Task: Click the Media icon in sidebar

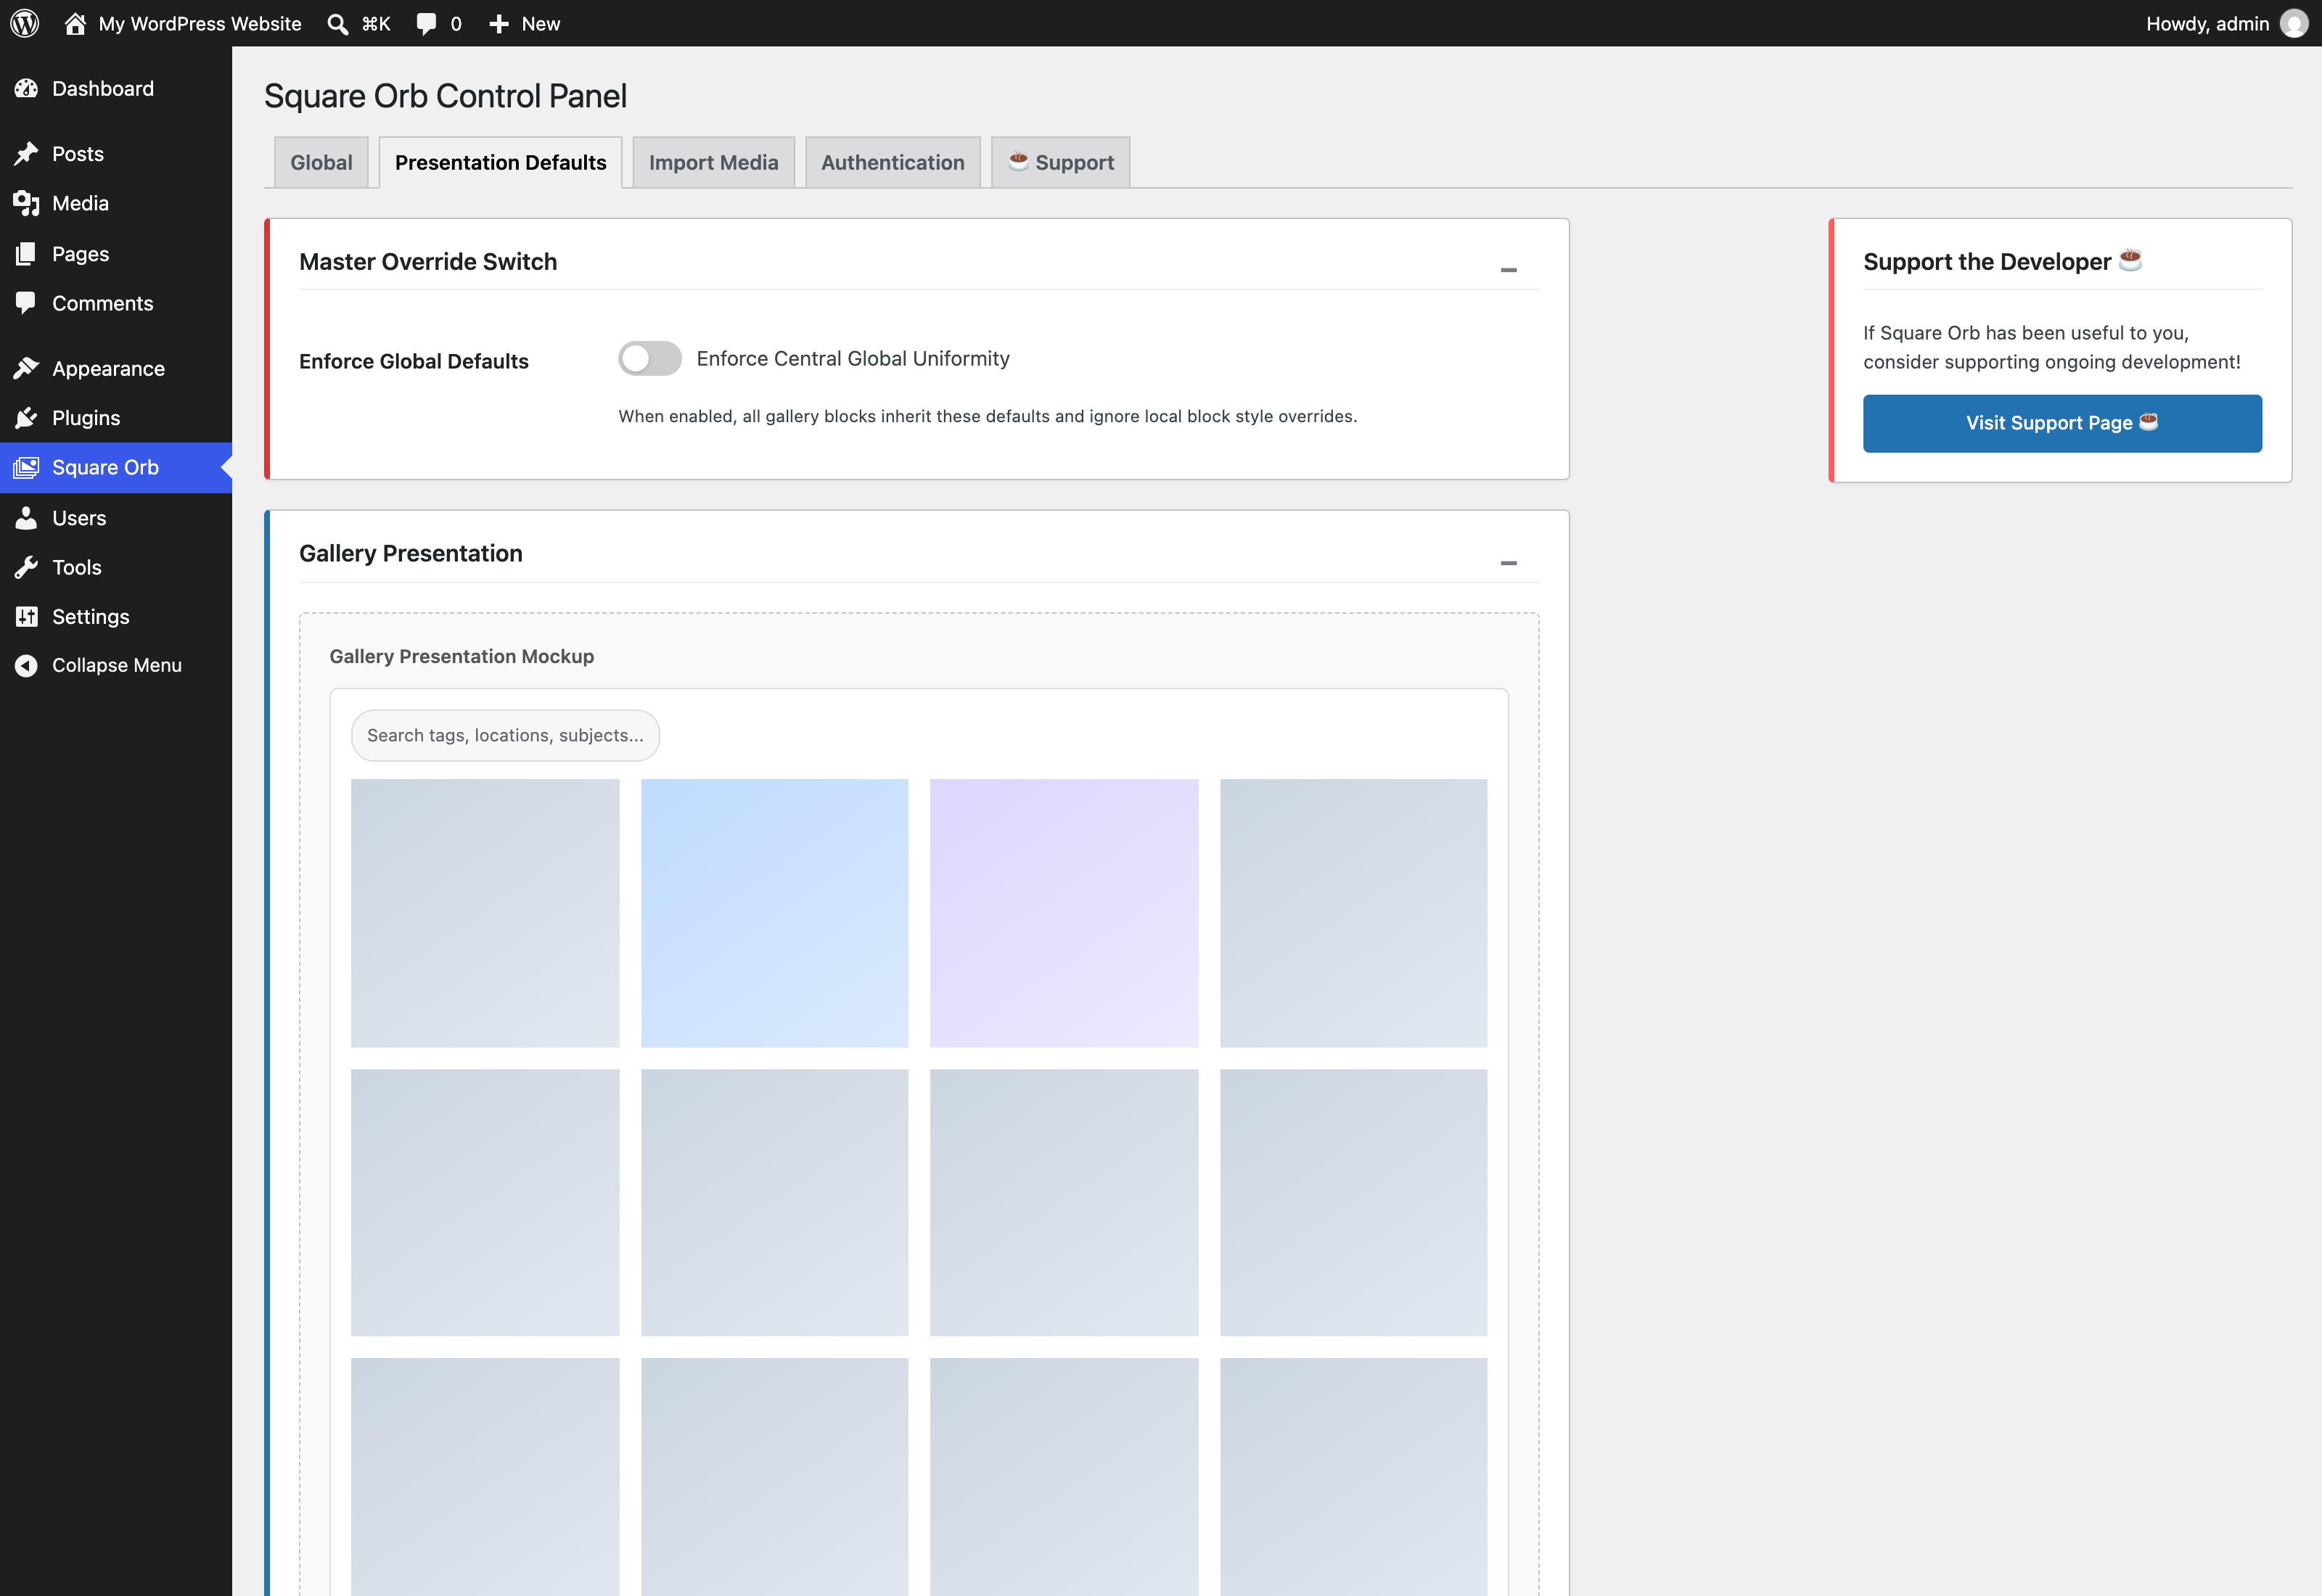Action: 26,204
